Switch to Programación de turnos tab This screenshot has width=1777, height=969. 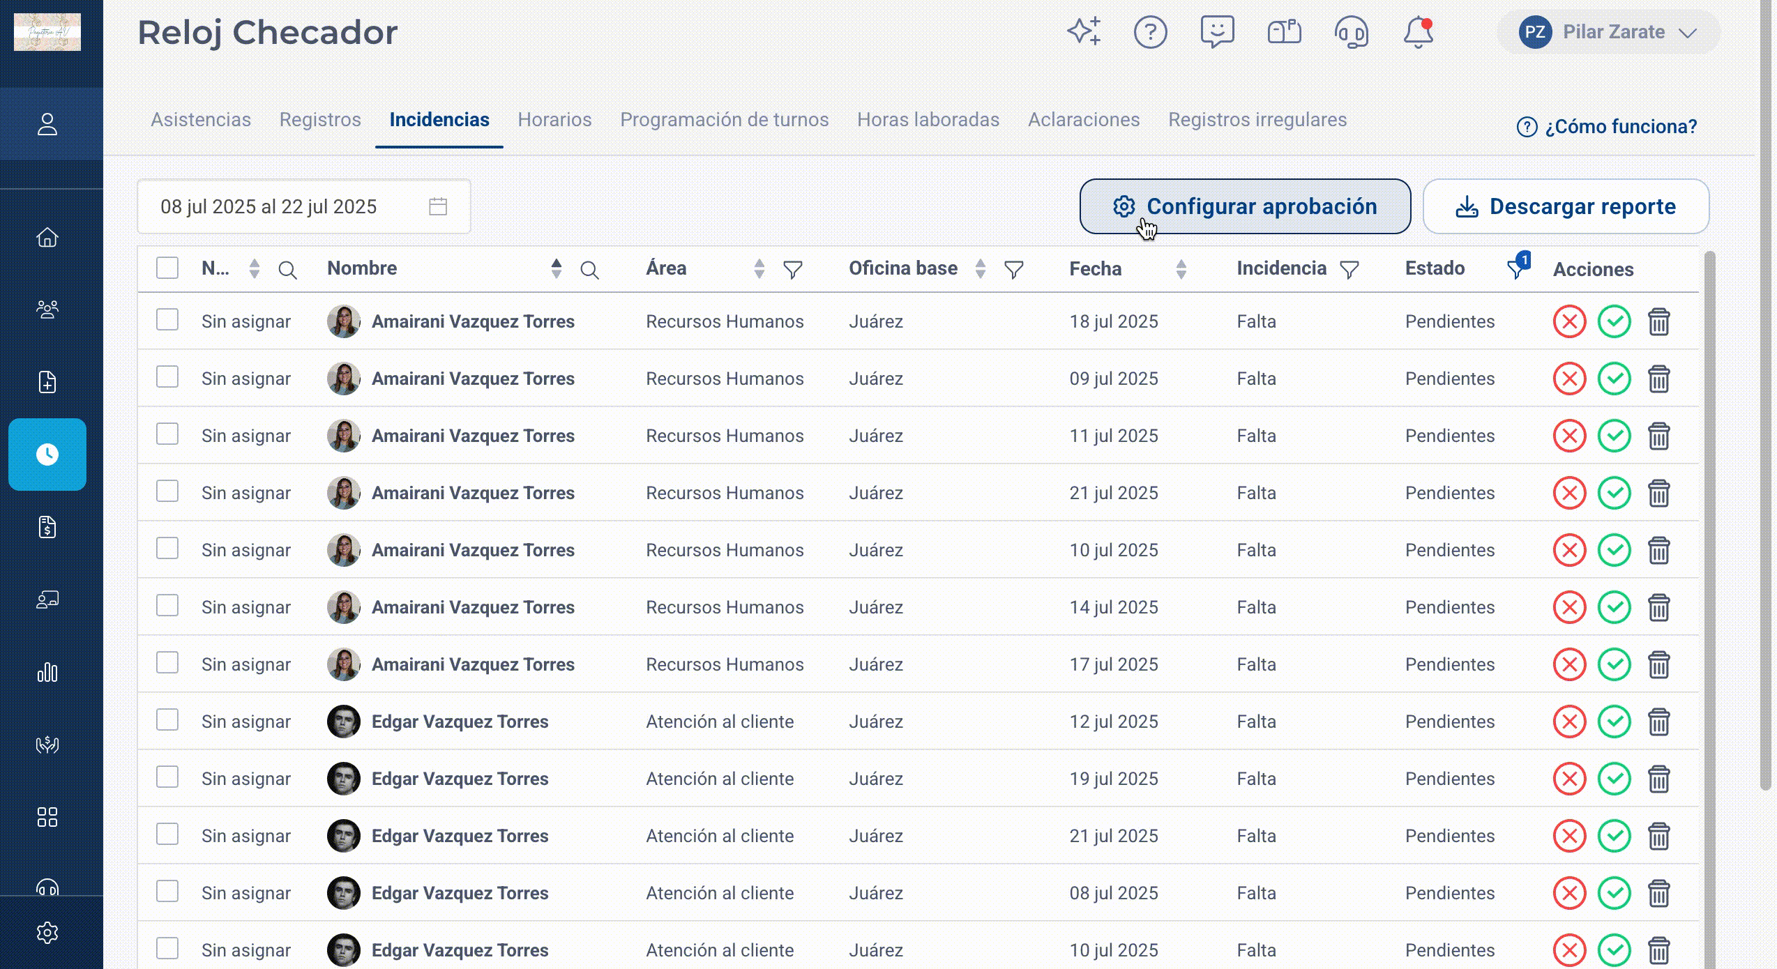click(x=725, y=120)
